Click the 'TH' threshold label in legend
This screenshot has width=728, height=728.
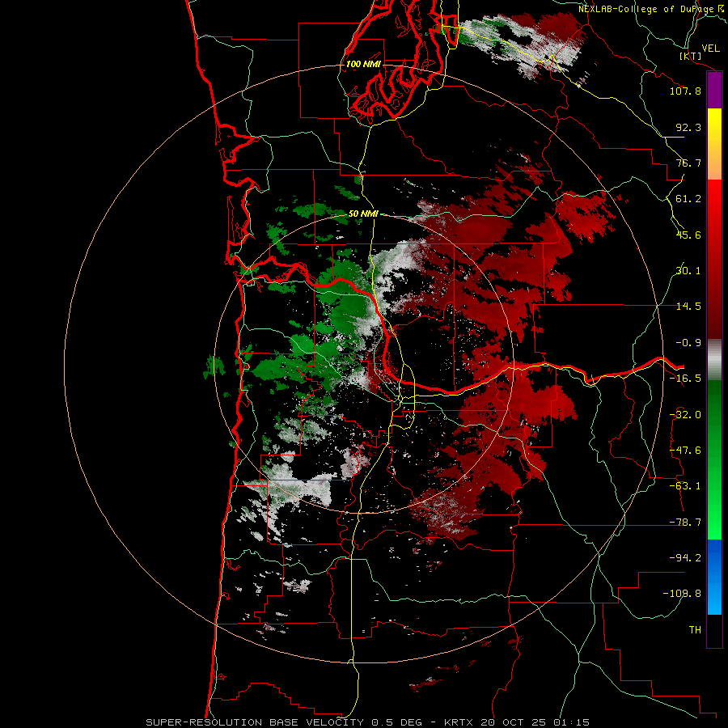pyautogui.click(x=695, y=629)
